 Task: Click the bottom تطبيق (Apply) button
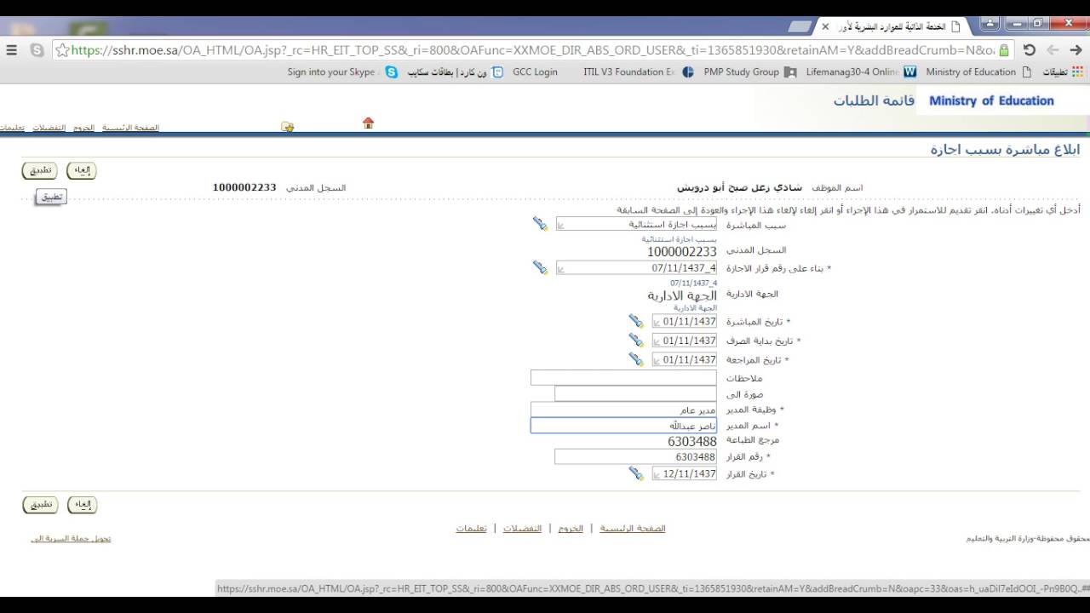click(x=40, y=505)
